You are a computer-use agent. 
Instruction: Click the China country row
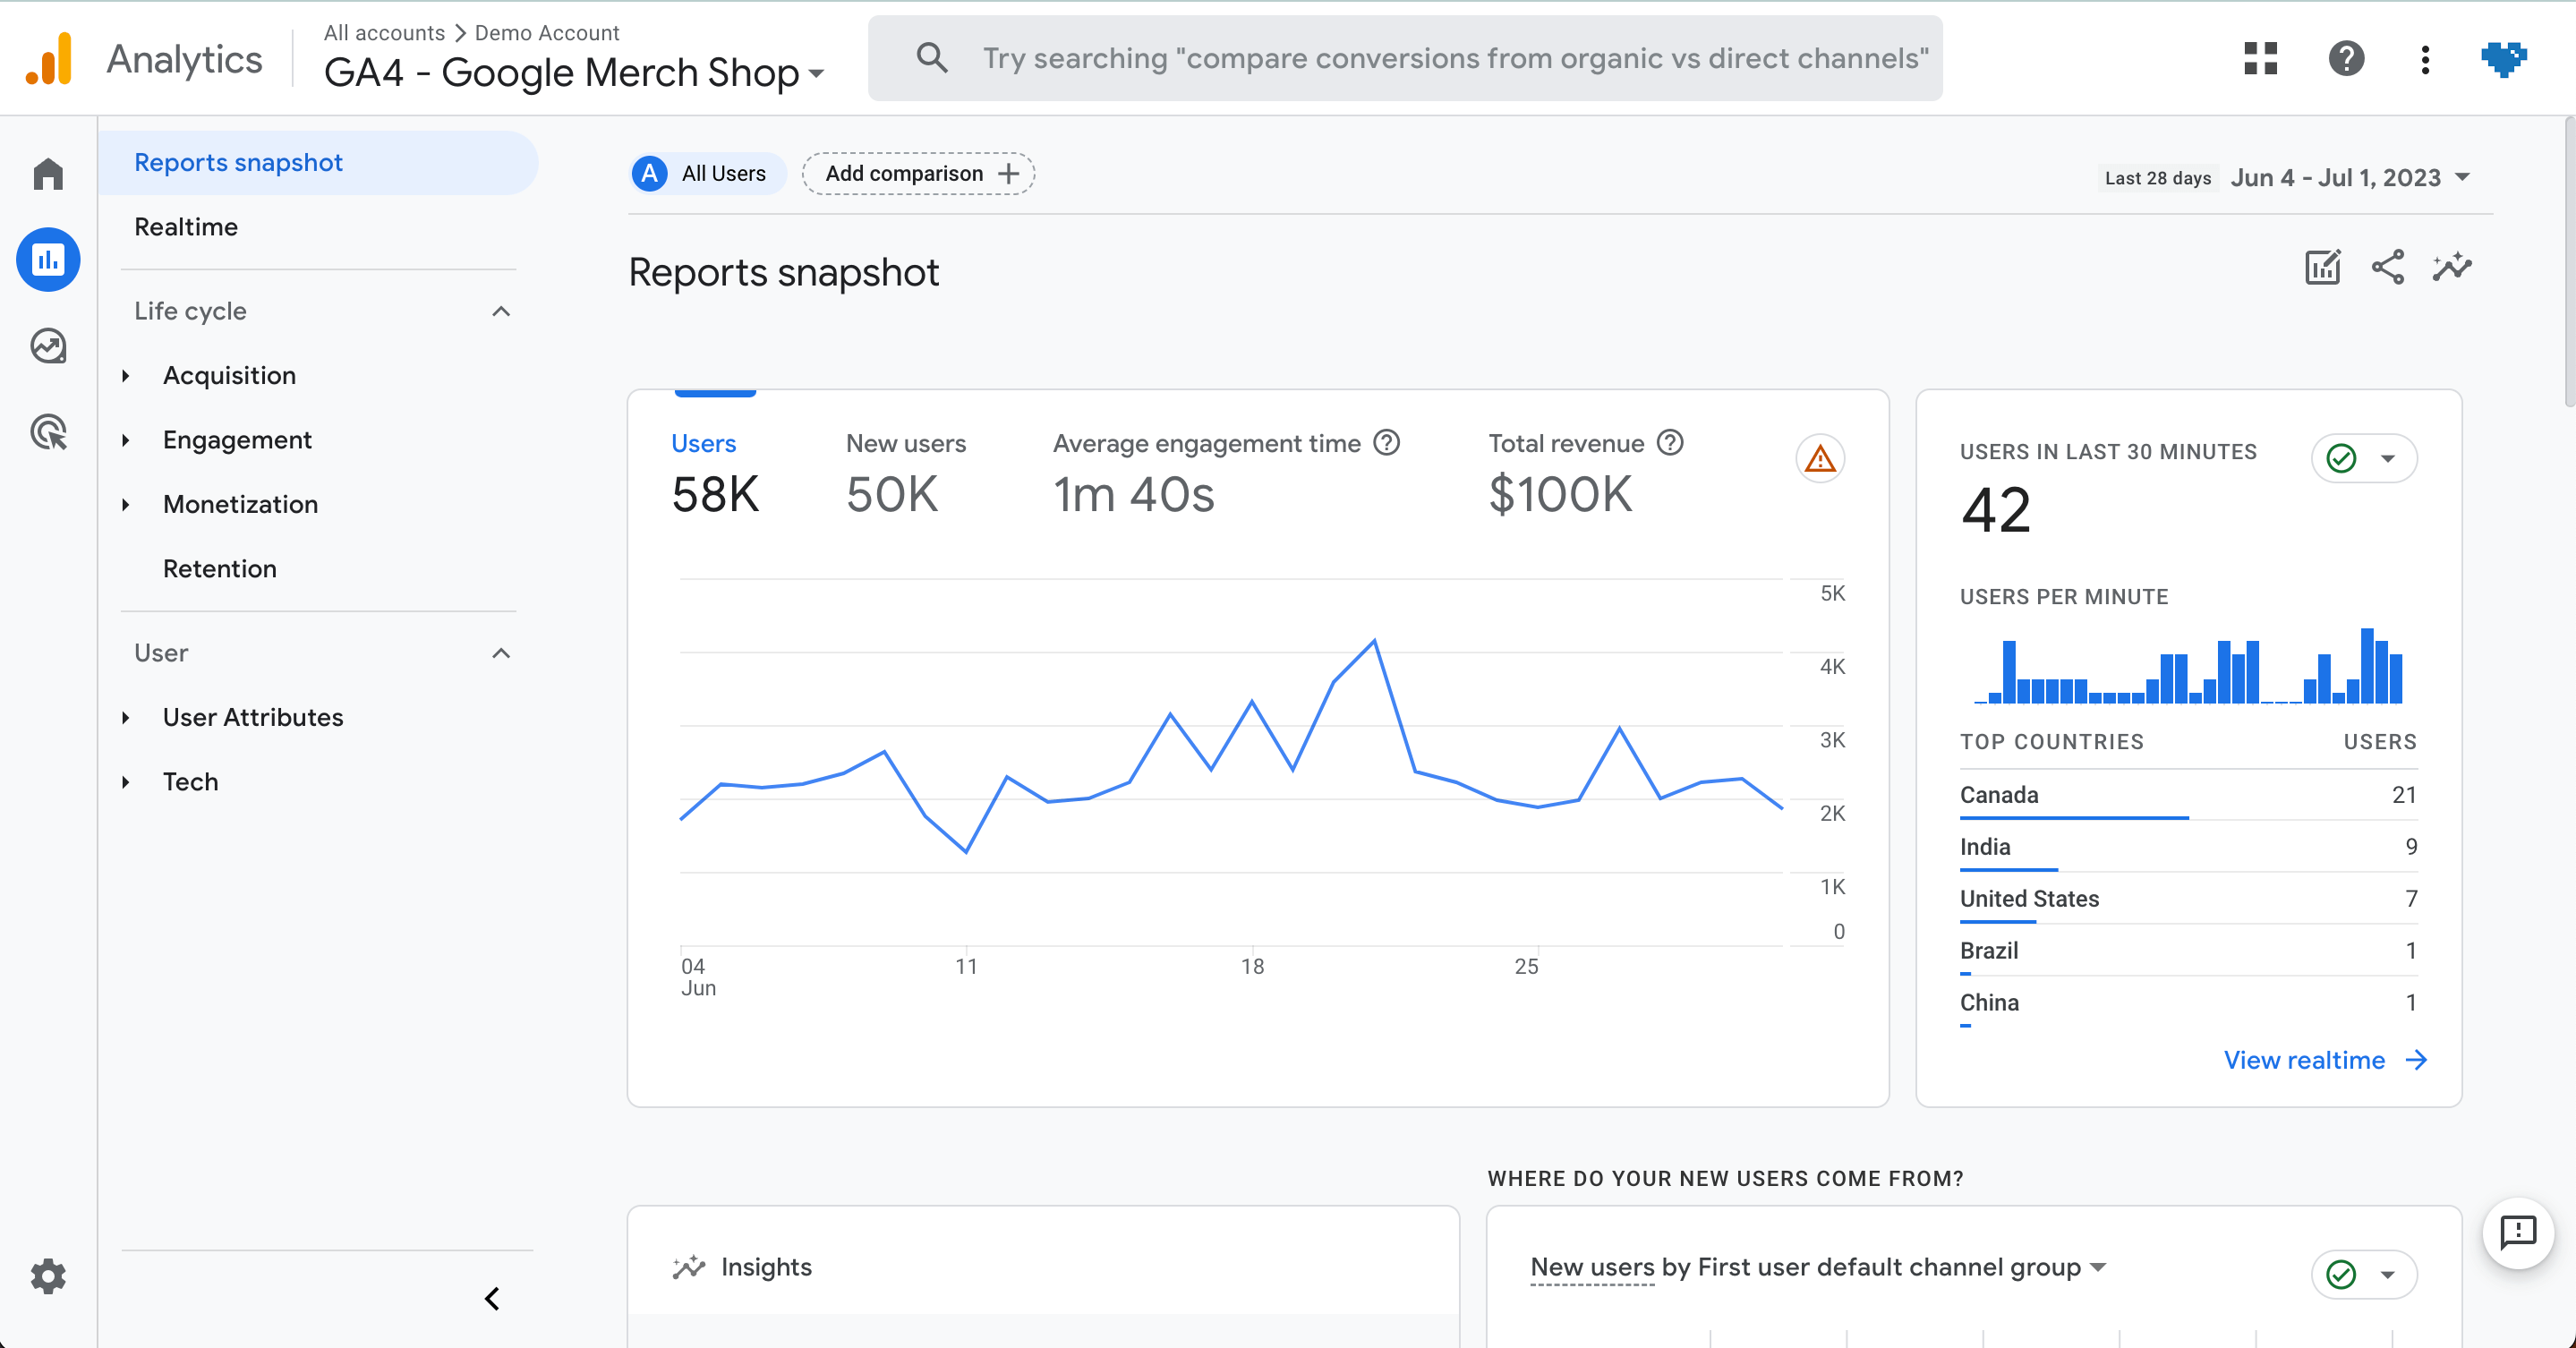(2188, 1003)
